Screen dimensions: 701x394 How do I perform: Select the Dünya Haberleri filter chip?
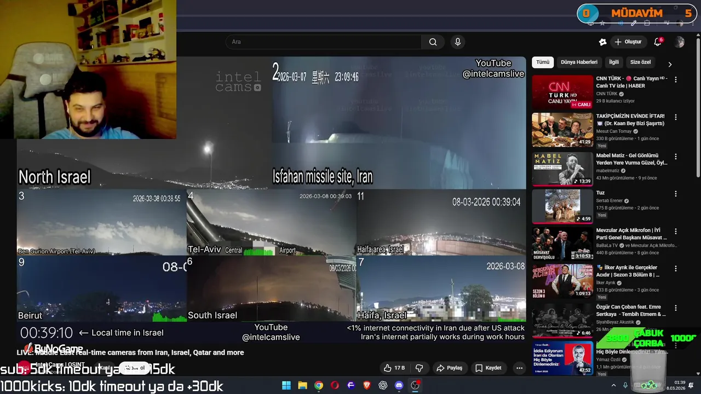coord(579,62)
